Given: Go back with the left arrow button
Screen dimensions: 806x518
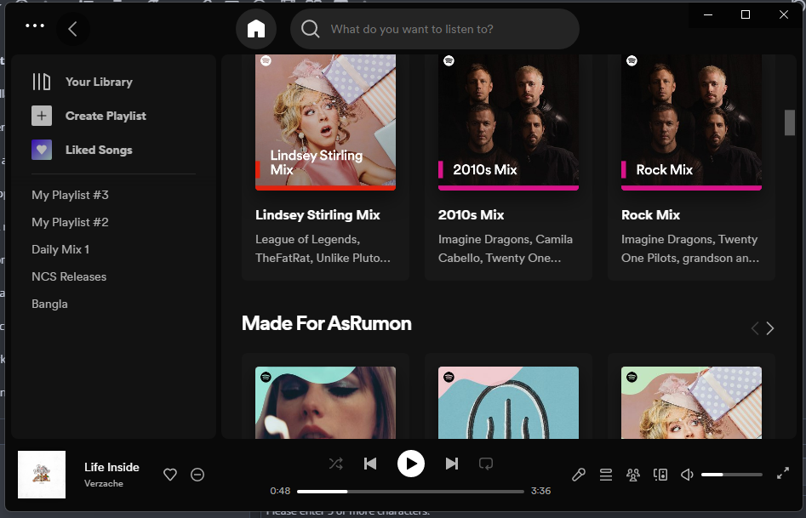Looking at the screenshot, I should pos(72,29).
